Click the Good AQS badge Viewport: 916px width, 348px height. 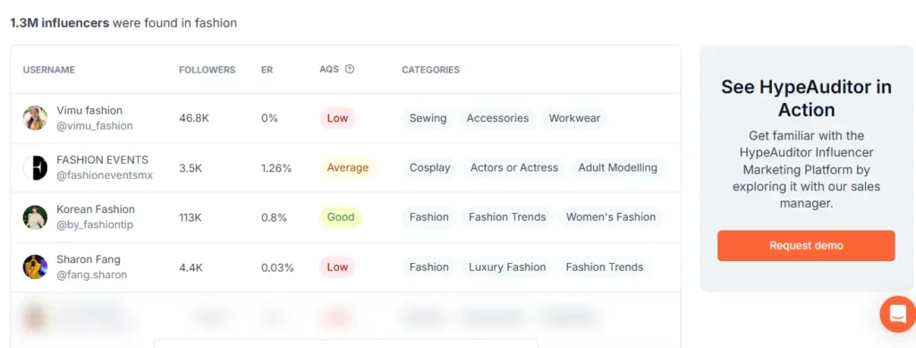[x=341, y=217]
